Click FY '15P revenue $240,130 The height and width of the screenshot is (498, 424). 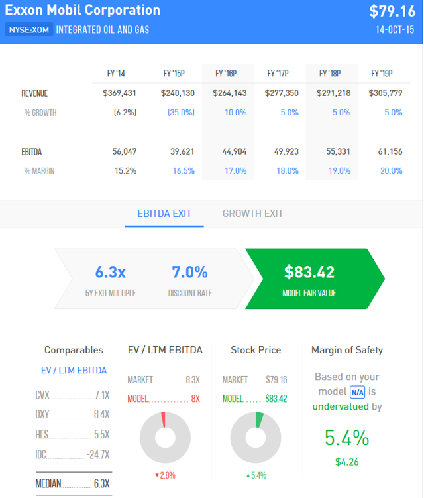pyautogui.click(x=178, y=93)
